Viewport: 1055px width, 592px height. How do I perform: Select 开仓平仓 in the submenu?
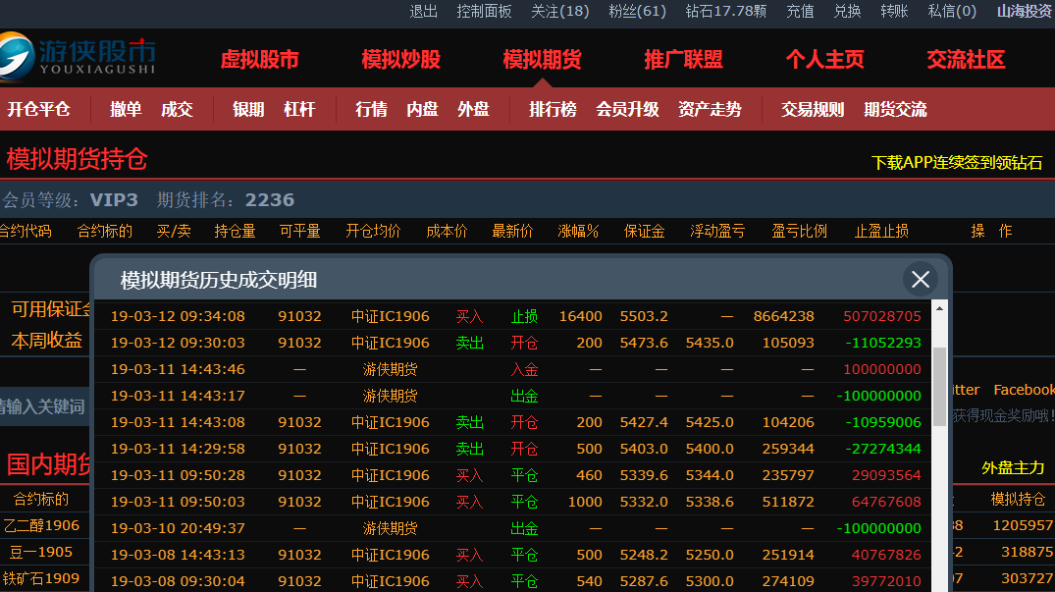[x=39, y=109]
